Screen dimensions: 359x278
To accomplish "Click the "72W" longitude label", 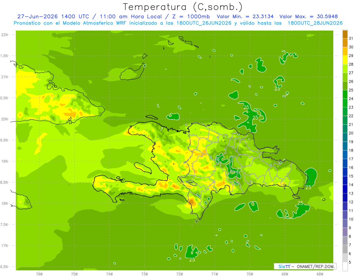I will (180, 274).
